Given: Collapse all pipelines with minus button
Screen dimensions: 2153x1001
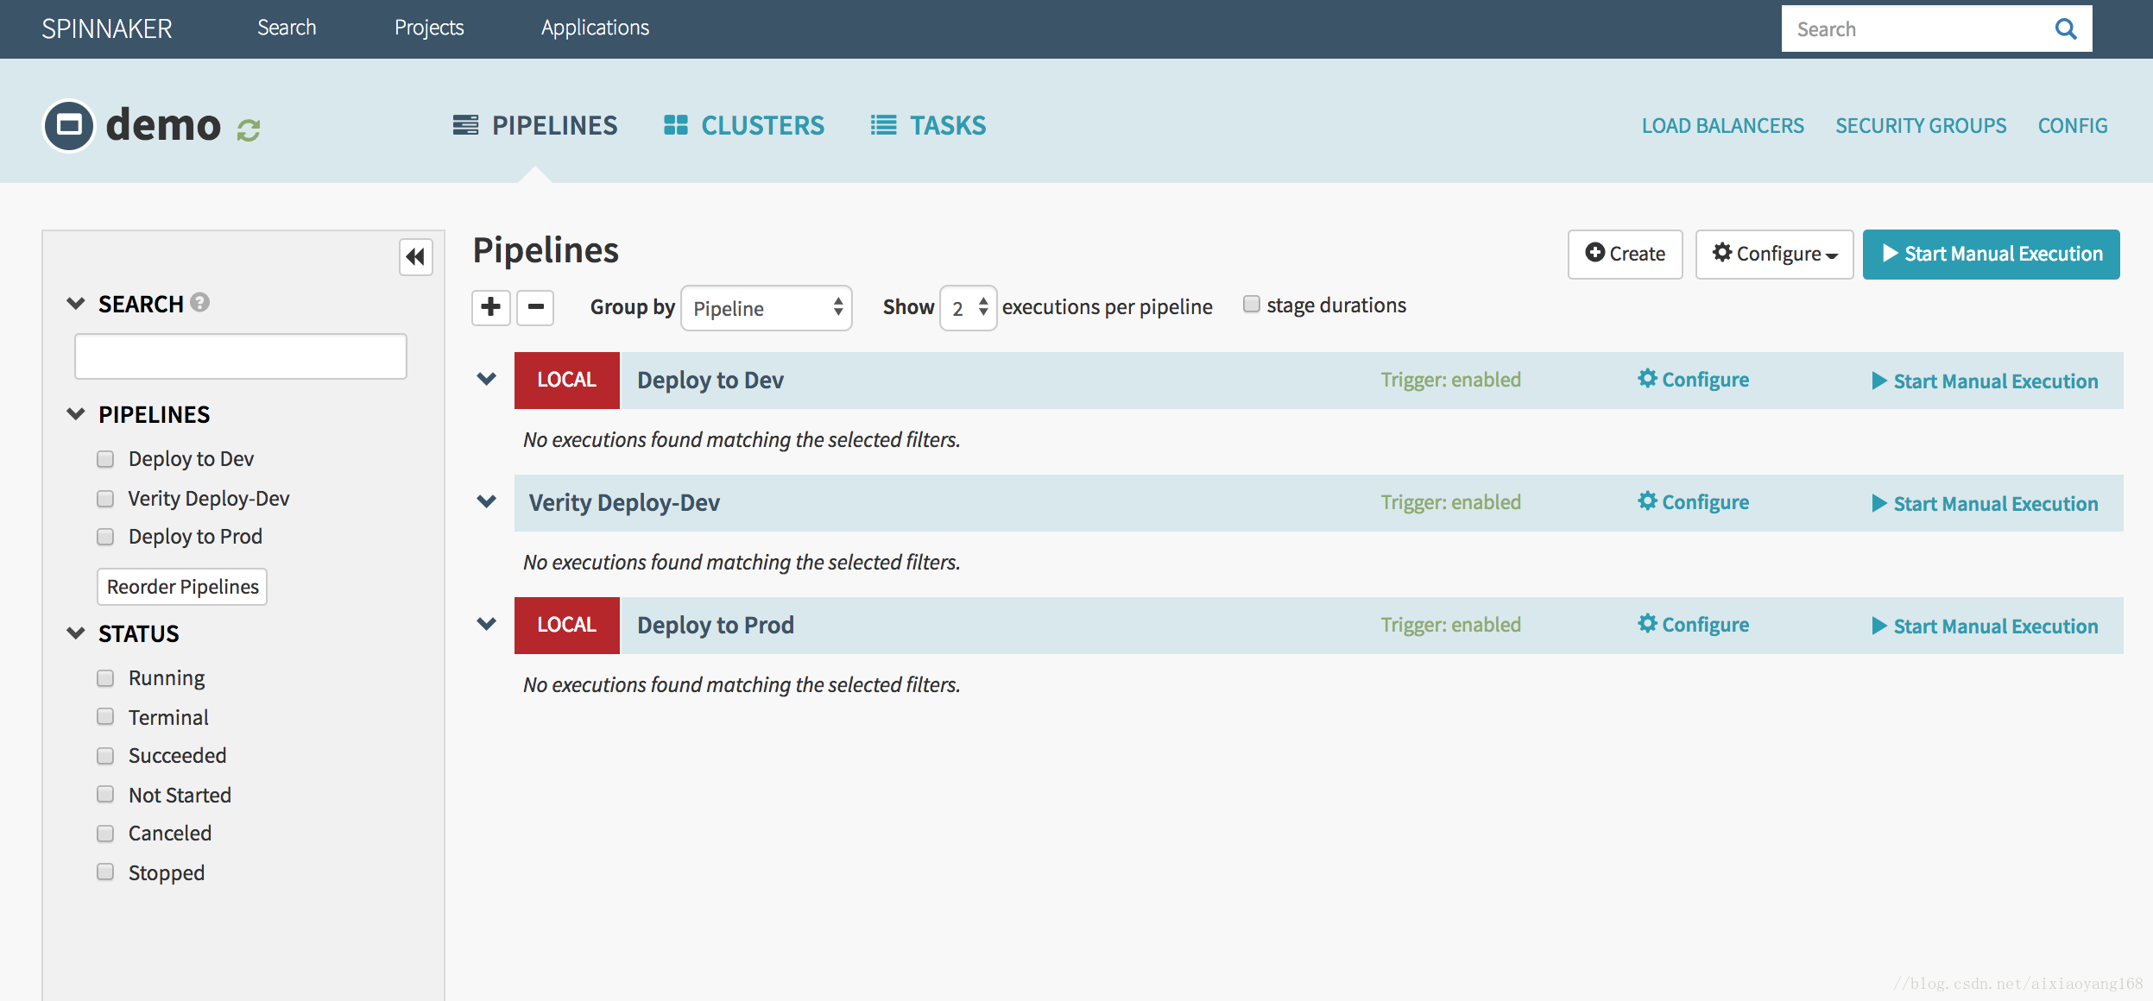Looking at the screenshot, I should tap(535, 307).
